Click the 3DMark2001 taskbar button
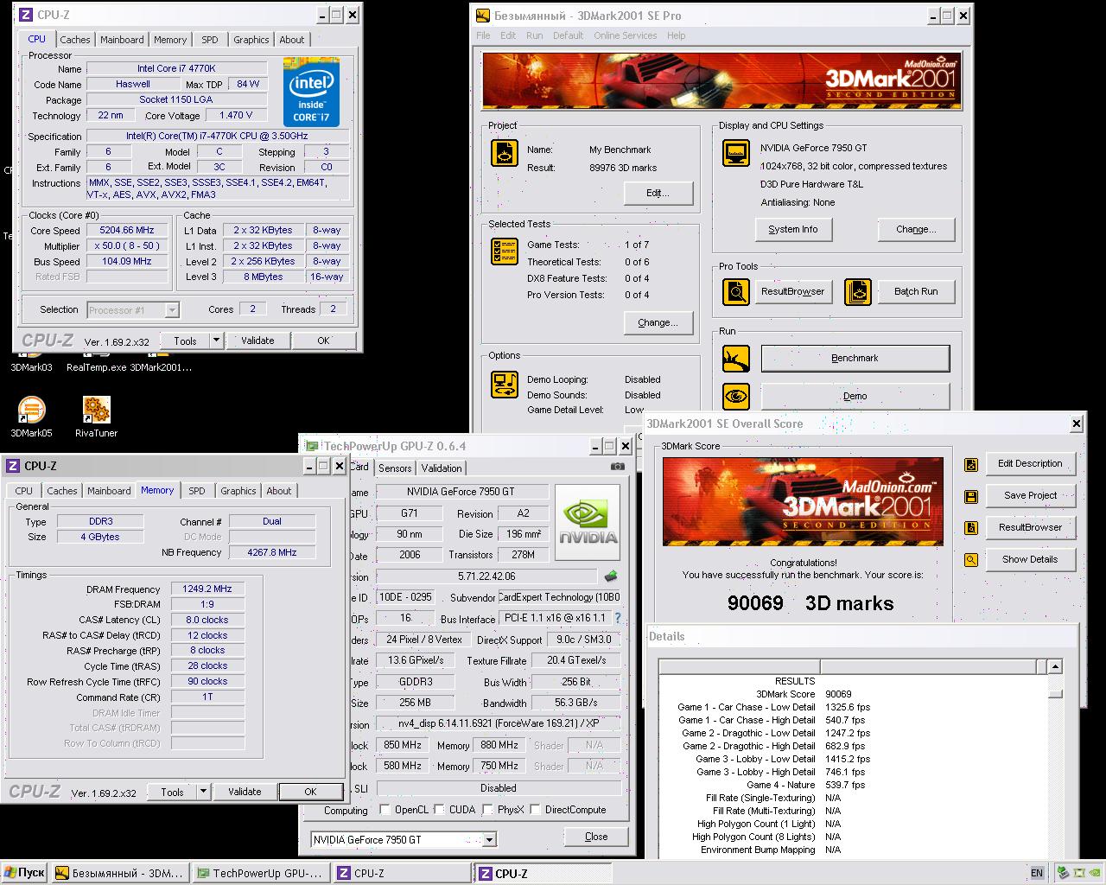 pos(119,874)
